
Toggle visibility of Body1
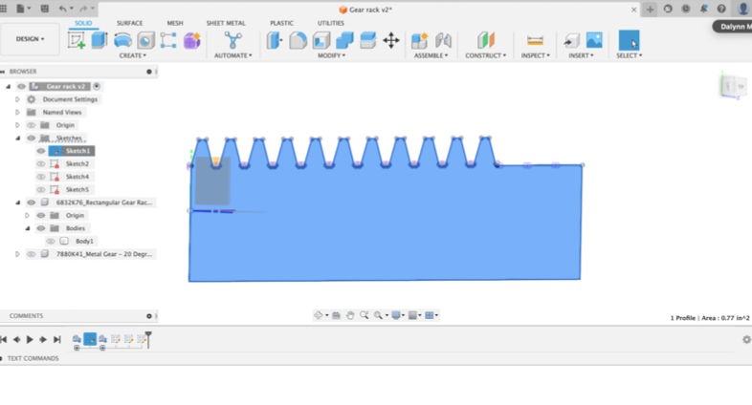(x=51, y=242)
